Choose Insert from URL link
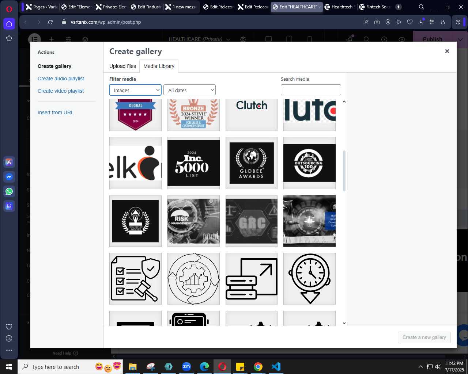Viewport: 468px width, 374px height. point(56,112)
